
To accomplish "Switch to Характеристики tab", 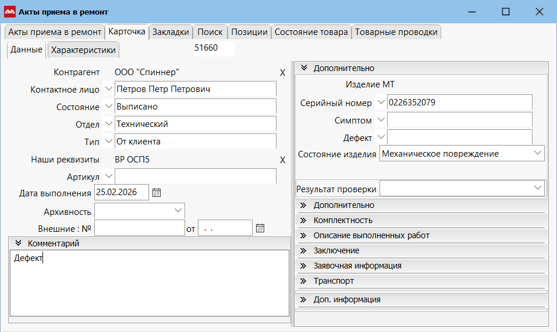I will [83, 50].
